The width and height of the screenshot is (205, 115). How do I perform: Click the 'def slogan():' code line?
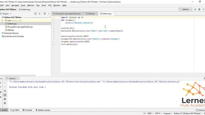click(x=68, y=20)
